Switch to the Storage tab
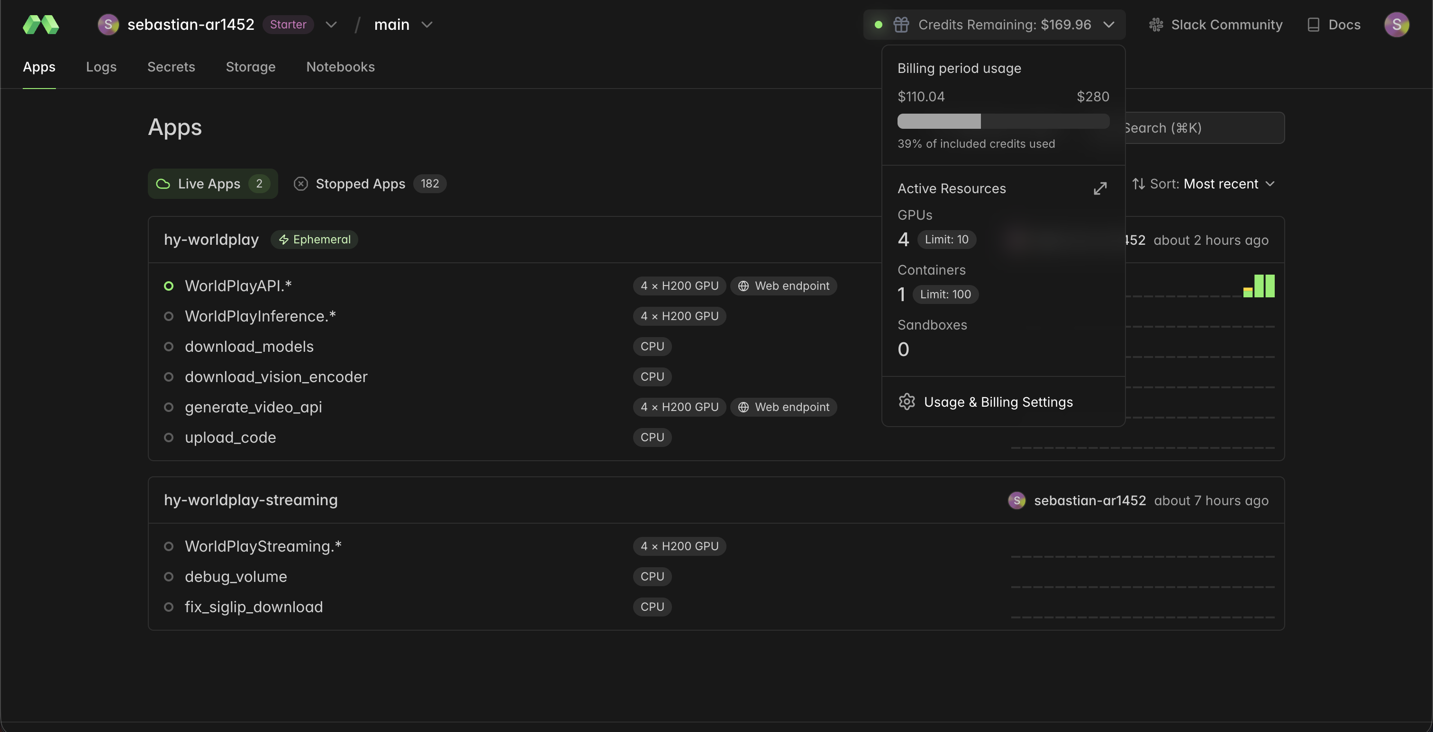This screenshot has width=1433, height=732. pyautogui.click(x=250, y=67)
